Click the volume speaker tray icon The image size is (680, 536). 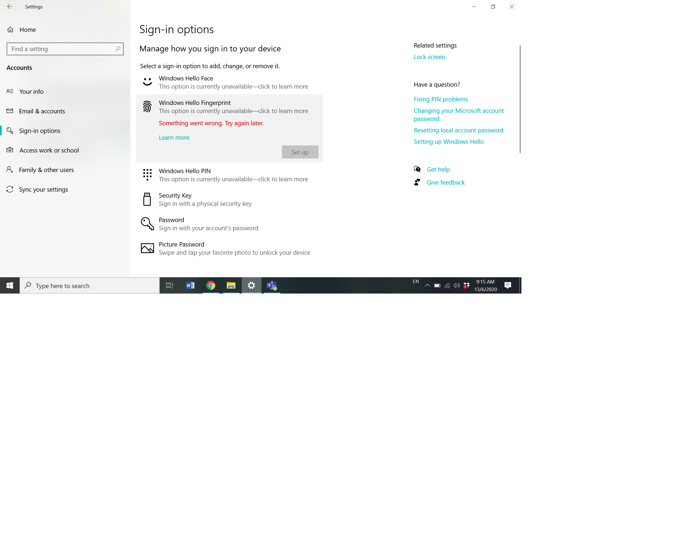(x=457, y=286)
